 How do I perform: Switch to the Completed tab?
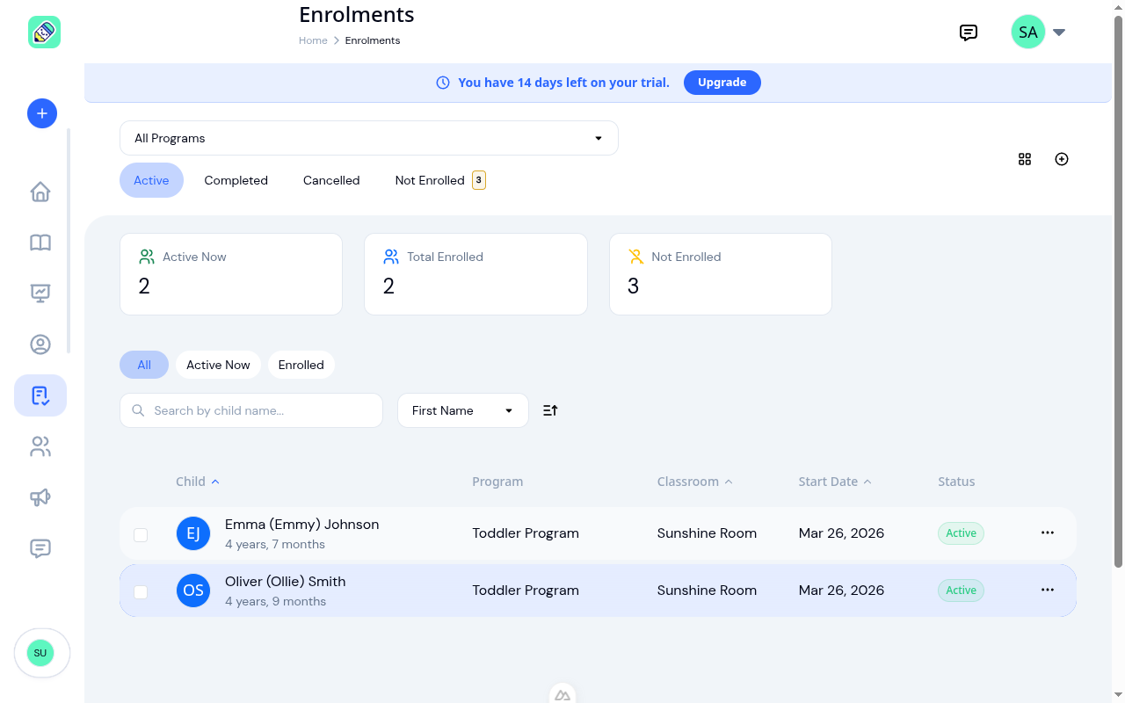click(236, 180)
